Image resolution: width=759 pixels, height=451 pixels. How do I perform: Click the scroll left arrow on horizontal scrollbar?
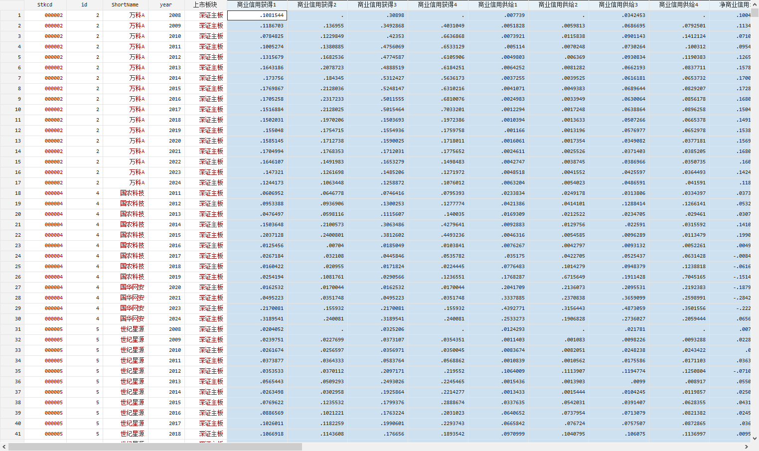coord(4,447)
